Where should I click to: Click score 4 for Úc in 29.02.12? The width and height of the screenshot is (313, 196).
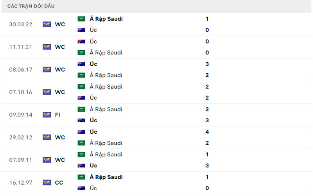[x=207, y=132]
